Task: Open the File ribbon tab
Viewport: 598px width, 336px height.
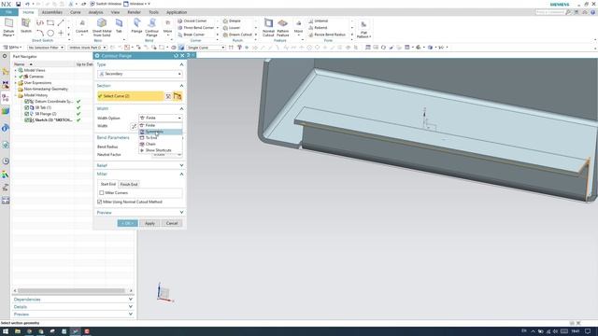Action: [8, 12]
